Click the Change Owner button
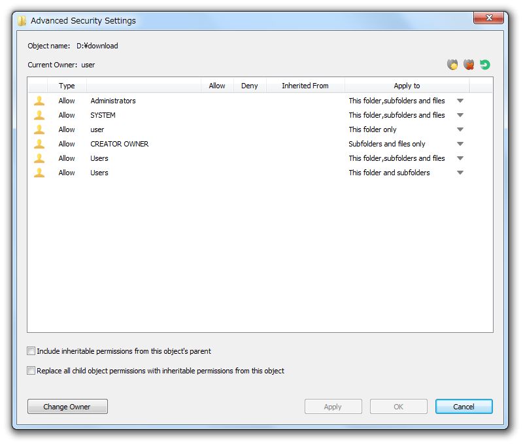The height and width of the screenshot is (444, 523). 67,406
